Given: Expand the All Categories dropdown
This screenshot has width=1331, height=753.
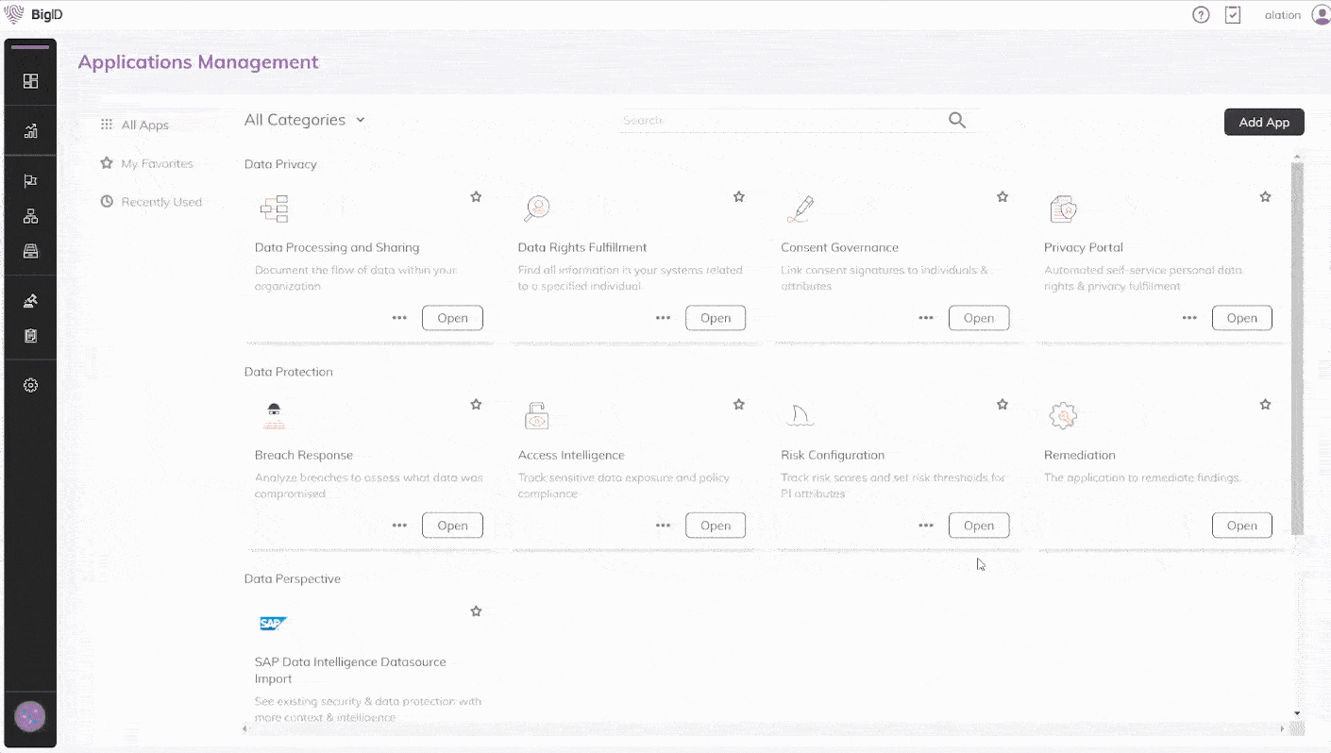Looking at the screenshot, I should pos(304,120).
